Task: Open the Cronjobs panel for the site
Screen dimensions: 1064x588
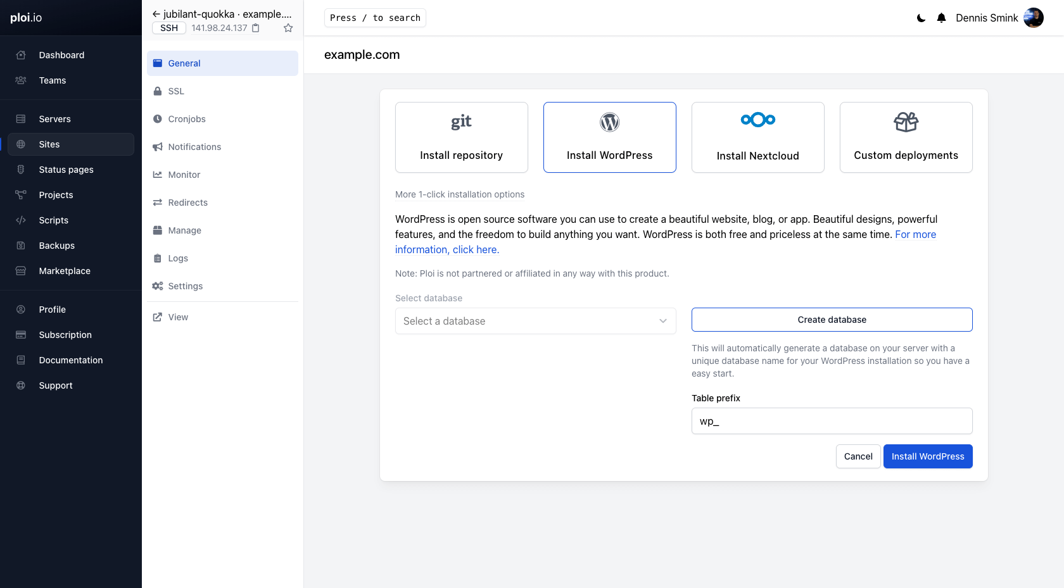Action: tap(186, 119)
